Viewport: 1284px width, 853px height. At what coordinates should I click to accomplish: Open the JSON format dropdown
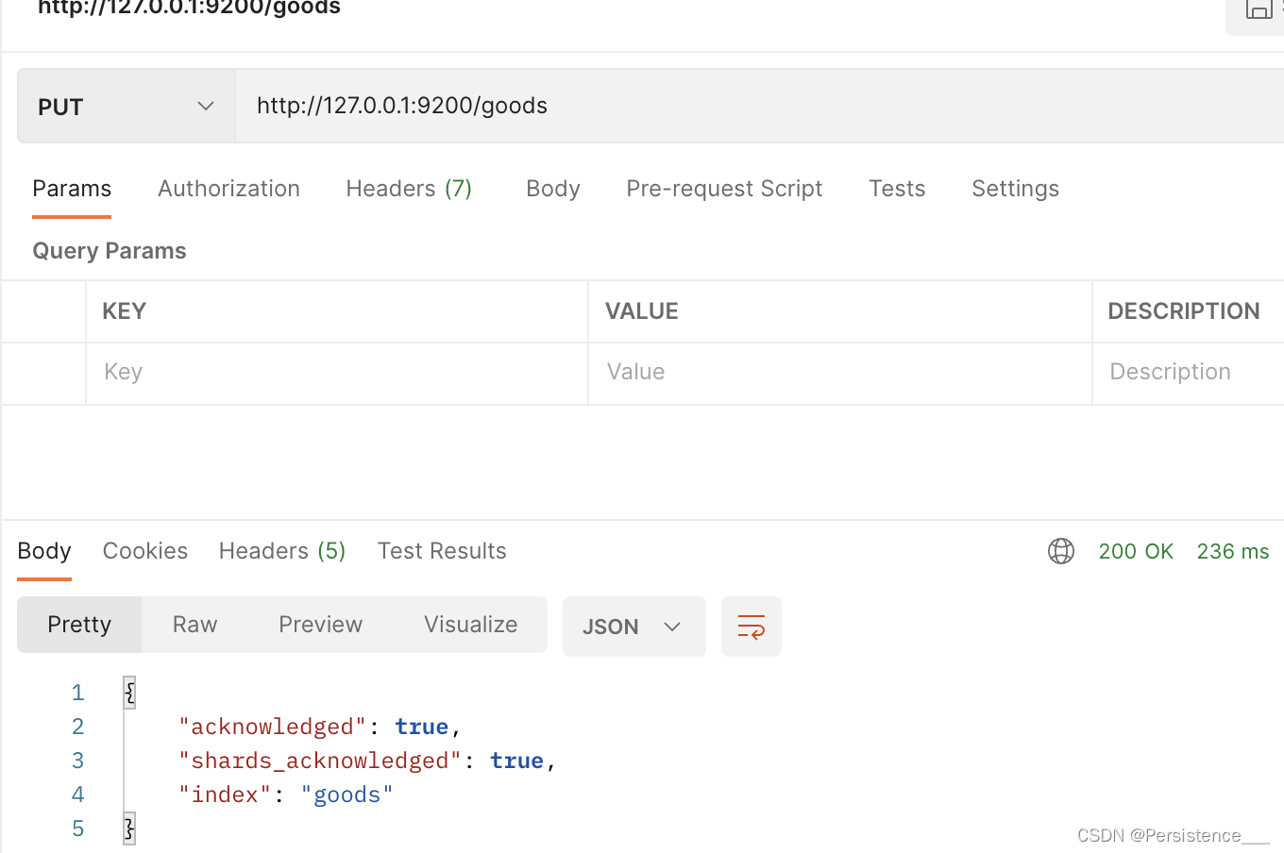pyautogui.click(x=634, y=627)
